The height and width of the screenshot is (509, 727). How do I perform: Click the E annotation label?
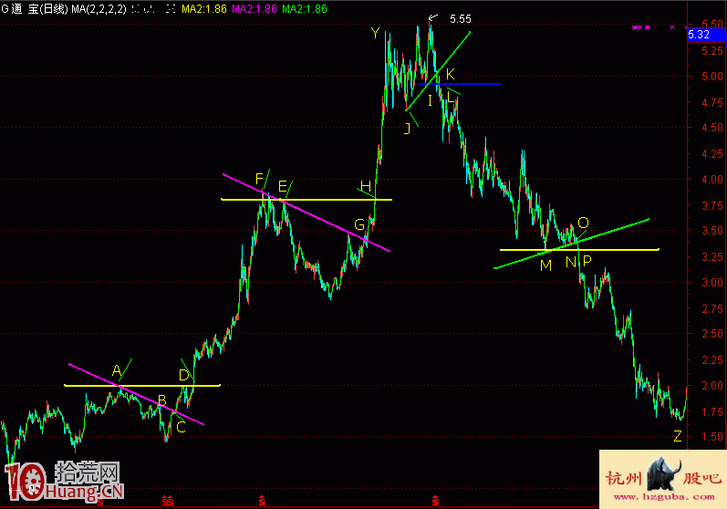pyautogui.click(x=283, y=186)
